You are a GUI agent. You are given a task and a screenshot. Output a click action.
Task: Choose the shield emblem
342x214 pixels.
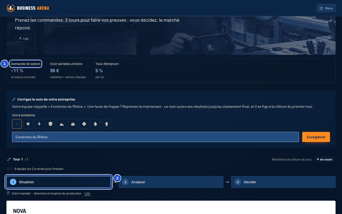click(x=50, y=124)
